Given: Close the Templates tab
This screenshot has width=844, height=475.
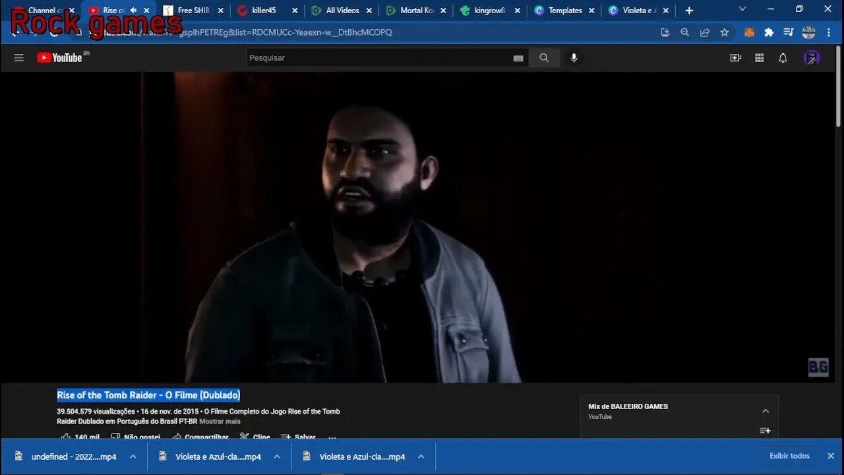Looking at the screenshot, I should 591,11.
